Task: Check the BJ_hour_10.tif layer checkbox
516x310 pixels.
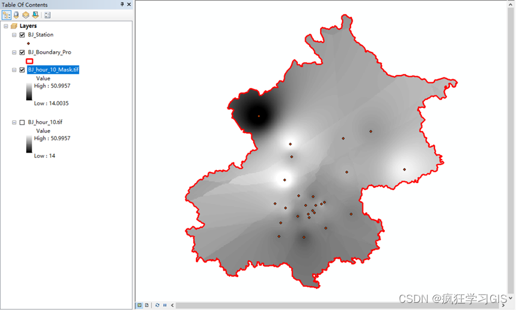Action: (x=22, y=122)
